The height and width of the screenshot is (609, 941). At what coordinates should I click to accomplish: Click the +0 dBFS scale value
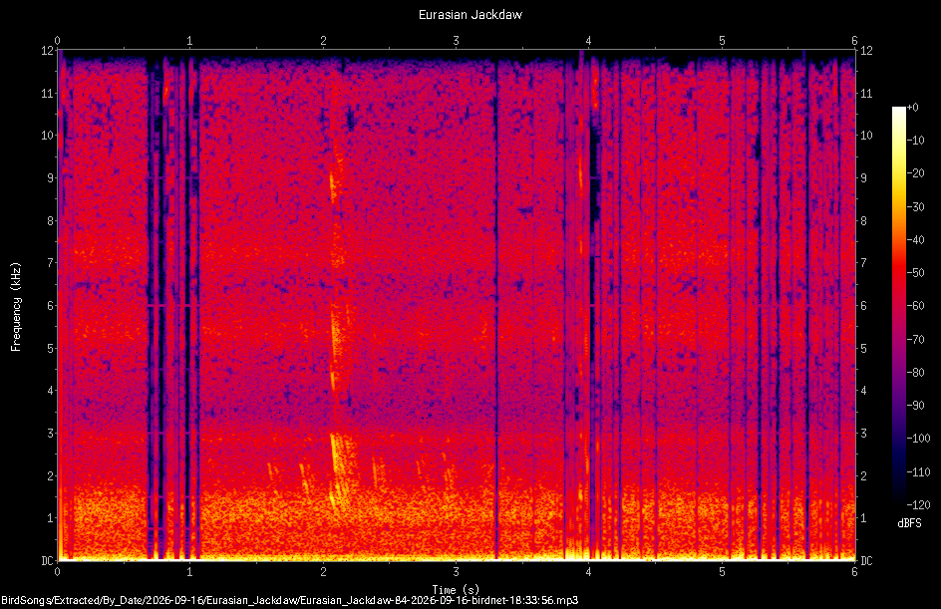913,108
